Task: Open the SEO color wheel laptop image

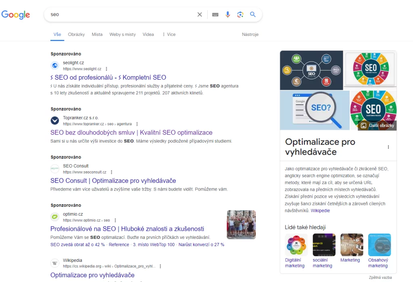Action: (x=370, y=70)
